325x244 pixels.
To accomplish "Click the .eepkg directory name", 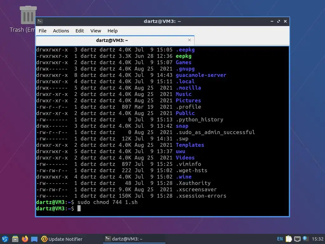I will click(x=185, y=50).
